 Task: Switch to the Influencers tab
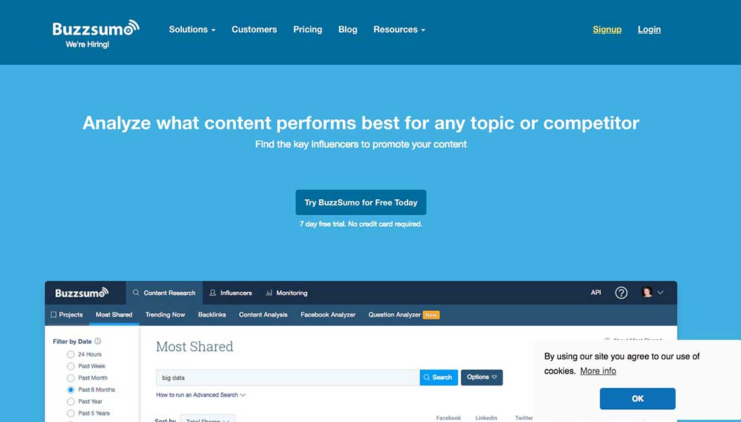click(x=230, y=293)
